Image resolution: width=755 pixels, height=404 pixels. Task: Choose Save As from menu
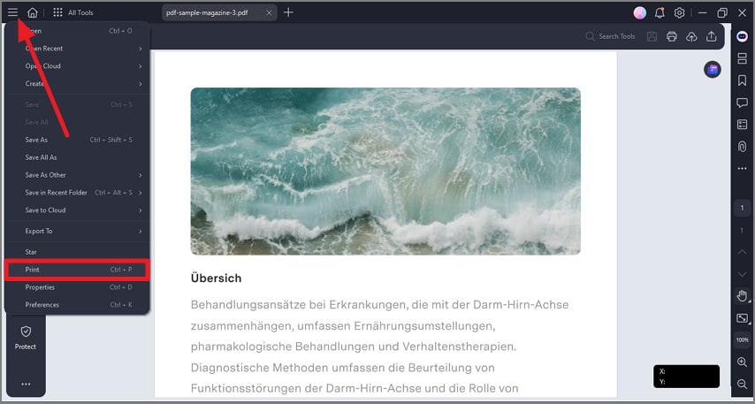[77, 141]
